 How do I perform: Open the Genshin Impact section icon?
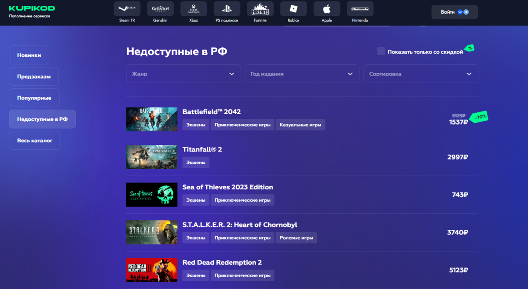(160, 8)
